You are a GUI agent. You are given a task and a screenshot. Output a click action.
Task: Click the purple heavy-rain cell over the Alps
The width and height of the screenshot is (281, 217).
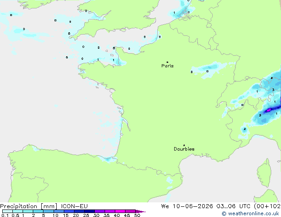[x=268, y=110]
